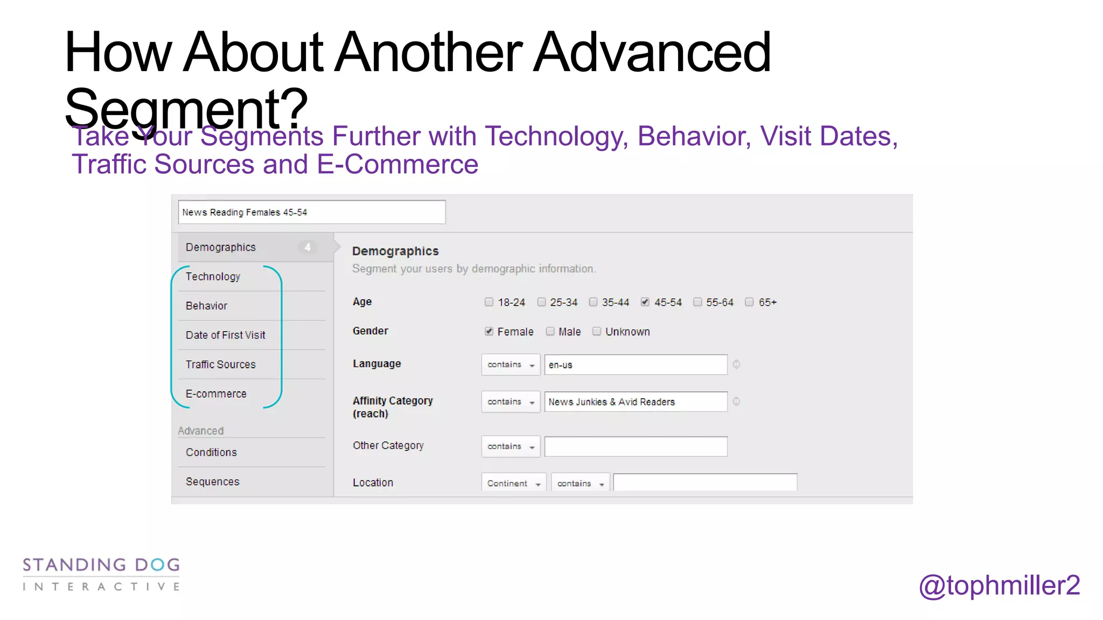Screen dimensions: 1103x620
Task: Open the advanced Conditions section
Action: coord(252,453)
